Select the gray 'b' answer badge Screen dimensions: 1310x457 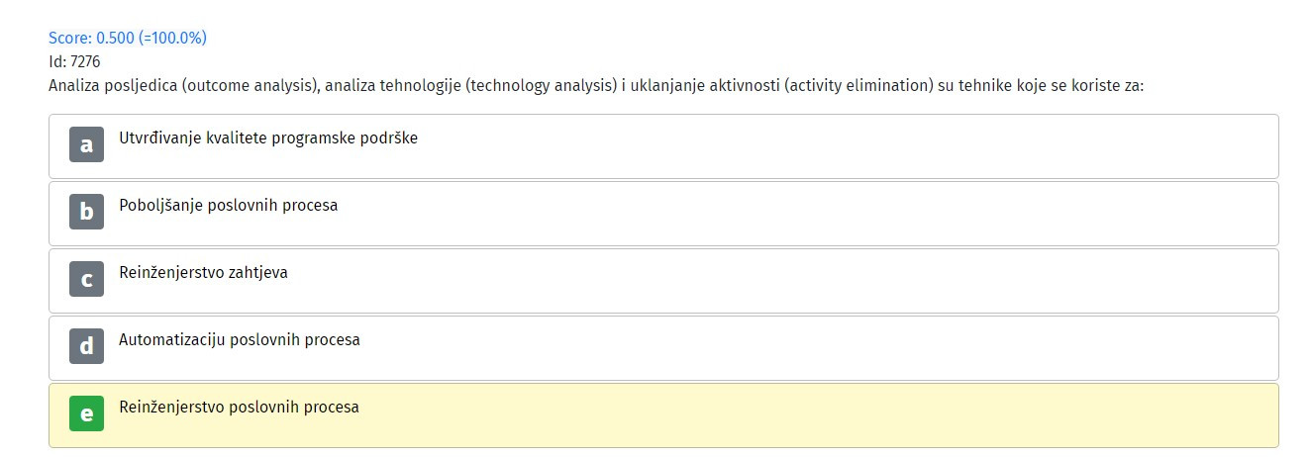point(86,212)
